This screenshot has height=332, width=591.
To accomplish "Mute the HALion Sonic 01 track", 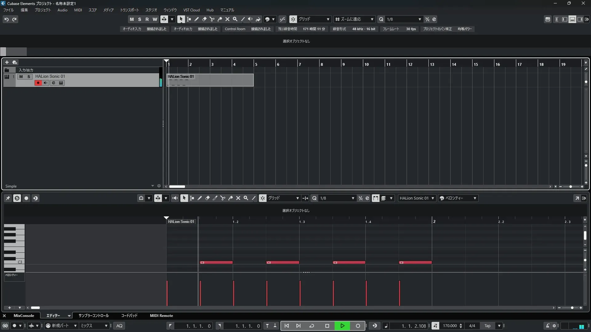I will [x=21, y=77].
